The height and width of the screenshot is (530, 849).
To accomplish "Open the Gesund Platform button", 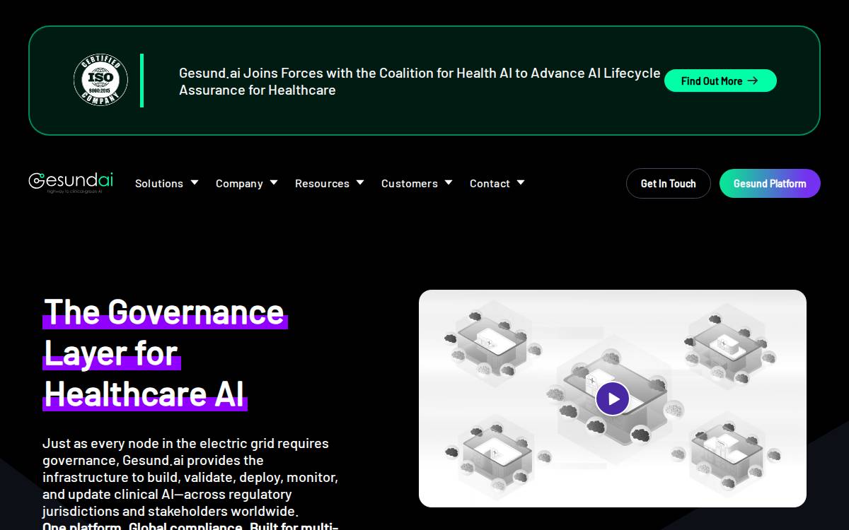I will [x=770, y=183].
